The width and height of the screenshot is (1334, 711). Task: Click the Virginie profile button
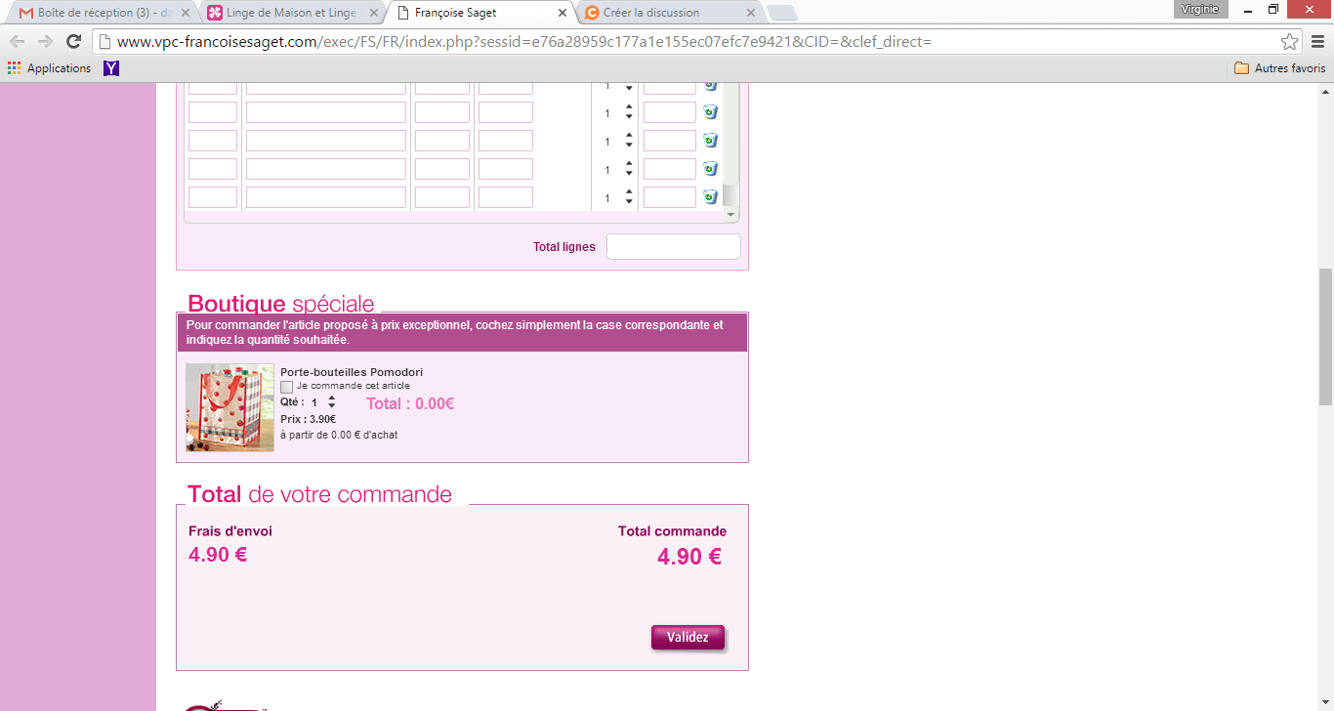pos(1199,9)
